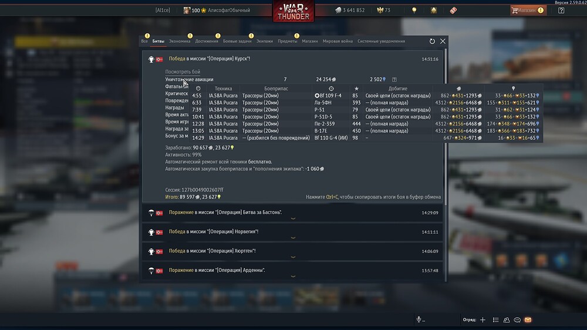The image size is (587, 330).
Task: Click the message log vertical scrollbar
Action: [x=445, y=165]
